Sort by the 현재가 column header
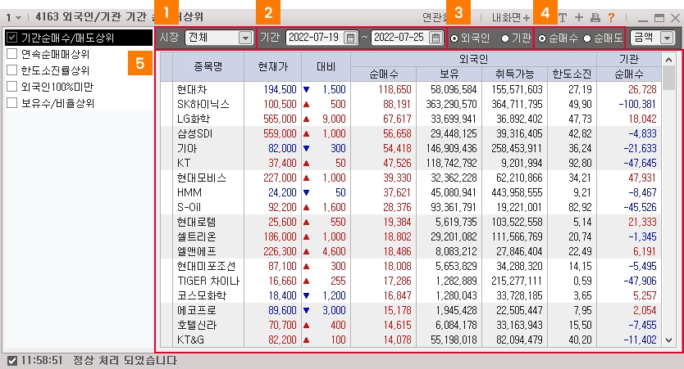Viewport: 684px width, 369px height. (272, 66)
